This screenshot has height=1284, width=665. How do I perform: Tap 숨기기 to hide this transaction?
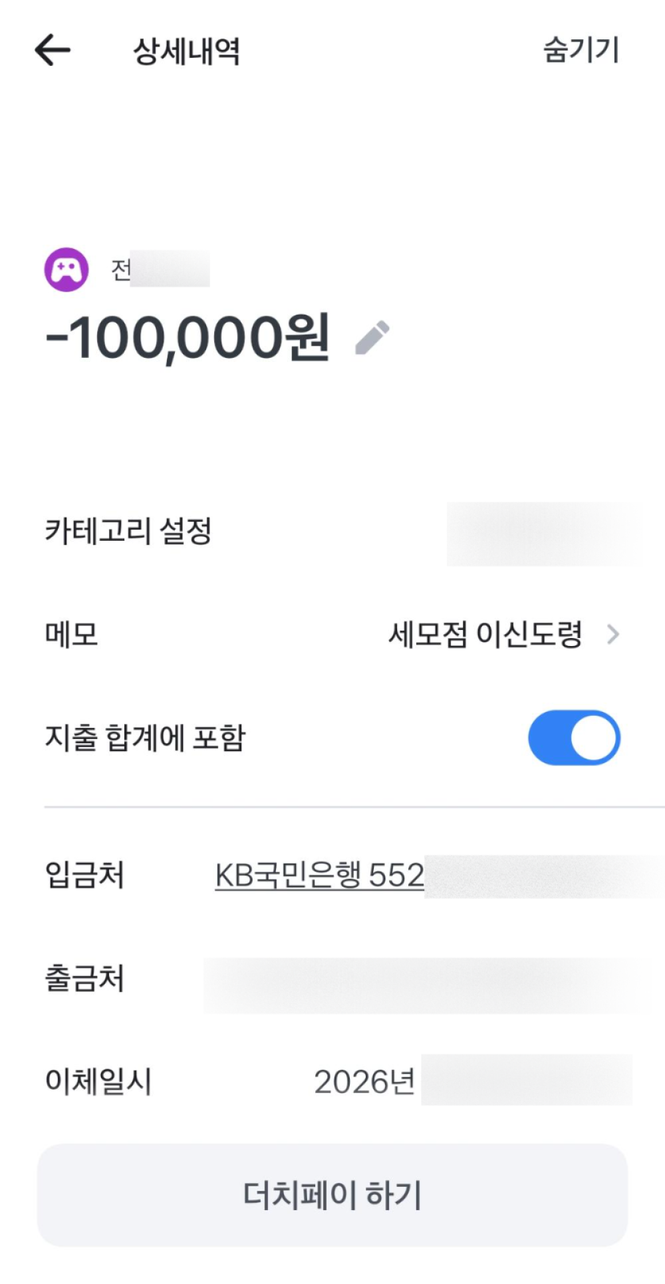point(581,50)
